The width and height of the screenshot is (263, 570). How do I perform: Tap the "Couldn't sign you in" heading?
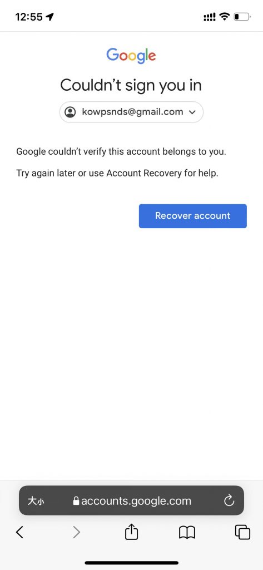tap(131, 85)
